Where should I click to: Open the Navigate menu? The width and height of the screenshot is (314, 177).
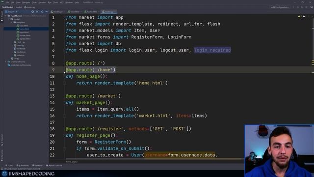click(x=26, y=2)
